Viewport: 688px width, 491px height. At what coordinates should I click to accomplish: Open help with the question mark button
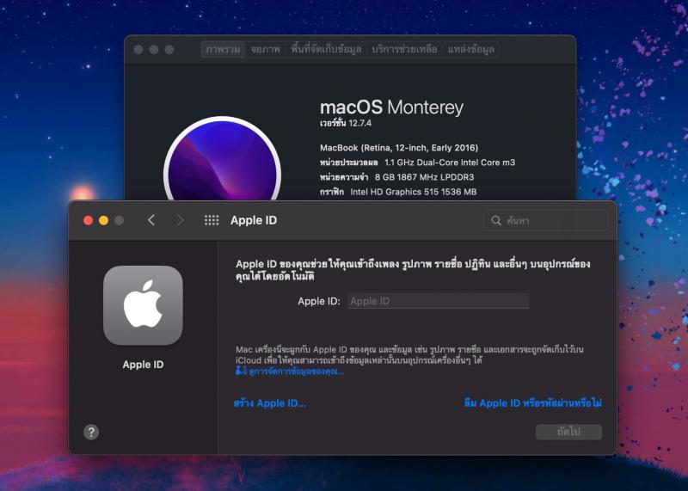(91, 432)
